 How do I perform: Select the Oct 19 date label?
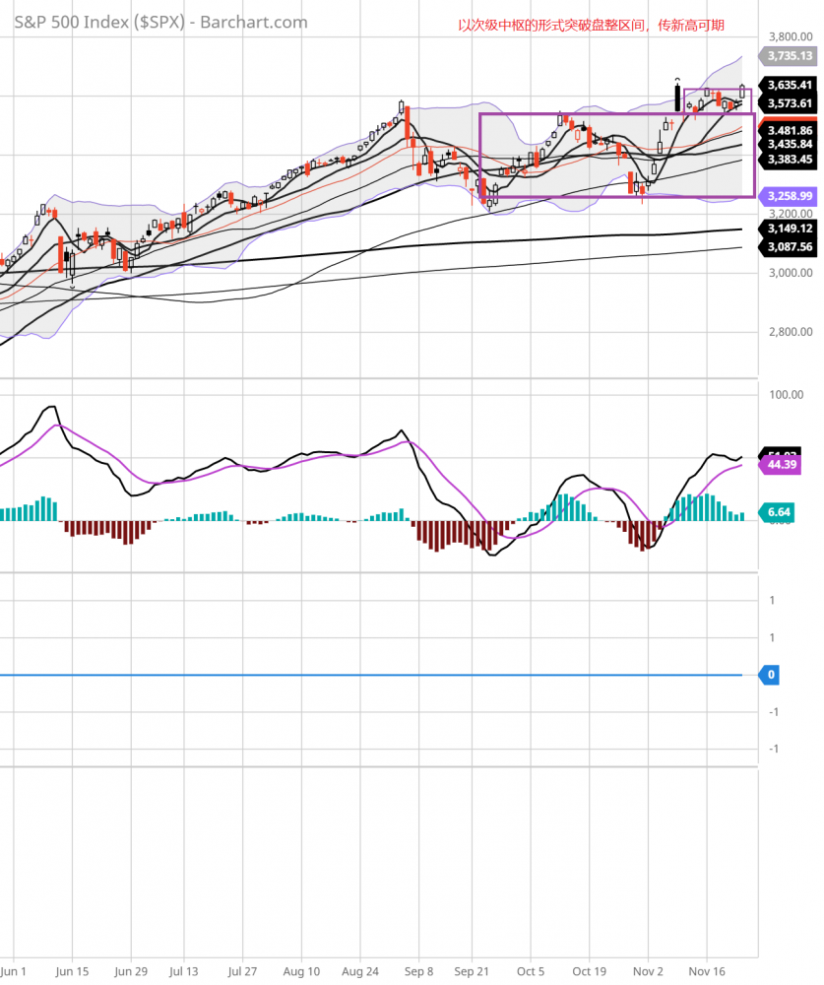[590, 971]
